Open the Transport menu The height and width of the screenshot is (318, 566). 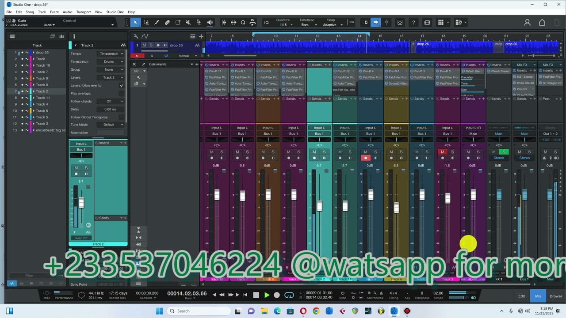point(84,12)
